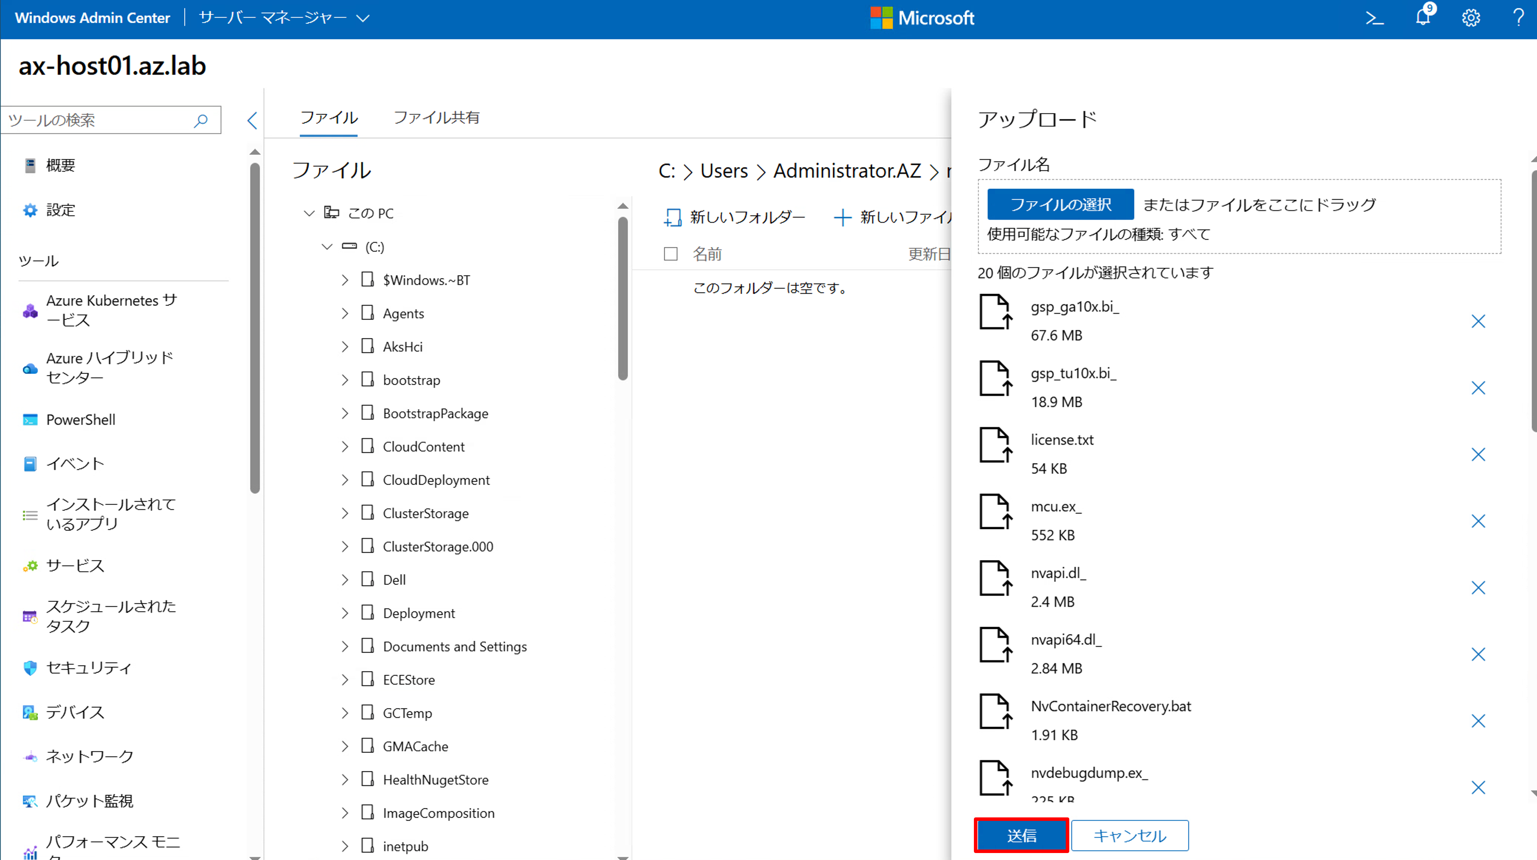Remove nvdebugdump.ex_ from upload list

pos(1478,788)
